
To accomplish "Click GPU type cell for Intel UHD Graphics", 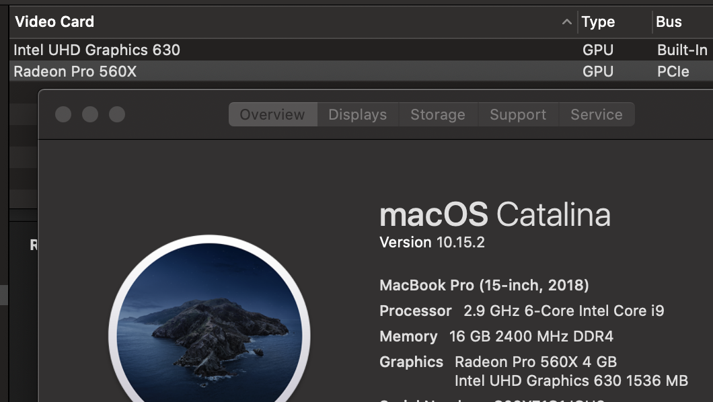I will click(598, 50).
